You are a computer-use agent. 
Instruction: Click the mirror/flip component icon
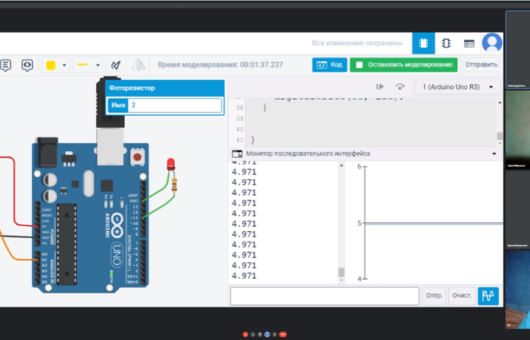138,65
